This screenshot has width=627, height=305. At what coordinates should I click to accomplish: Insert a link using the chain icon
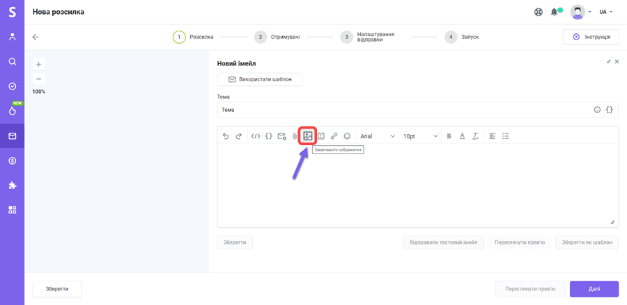334,136
